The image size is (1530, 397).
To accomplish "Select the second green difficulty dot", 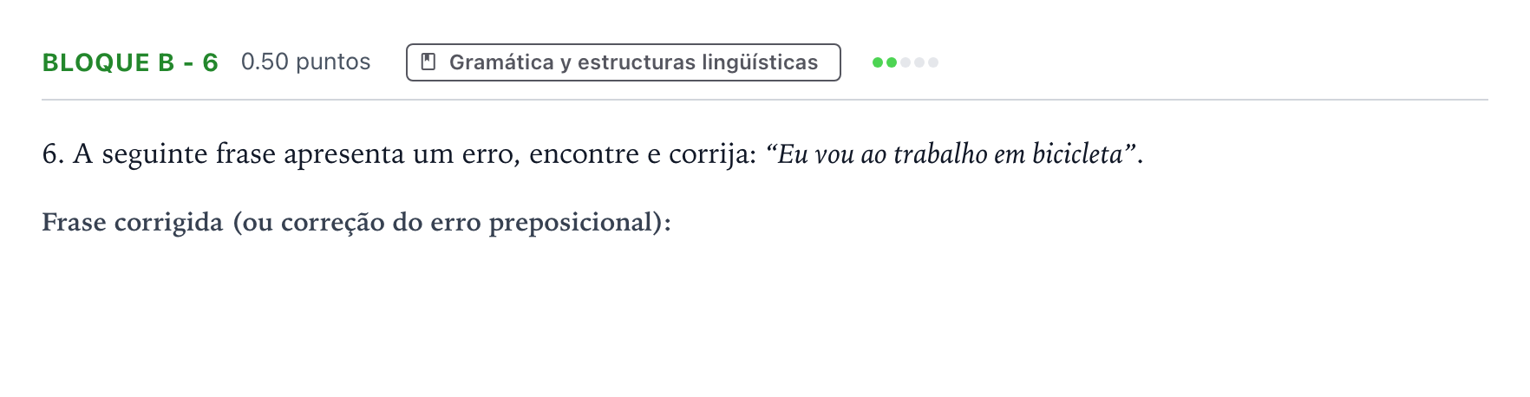I will (892, 62).
